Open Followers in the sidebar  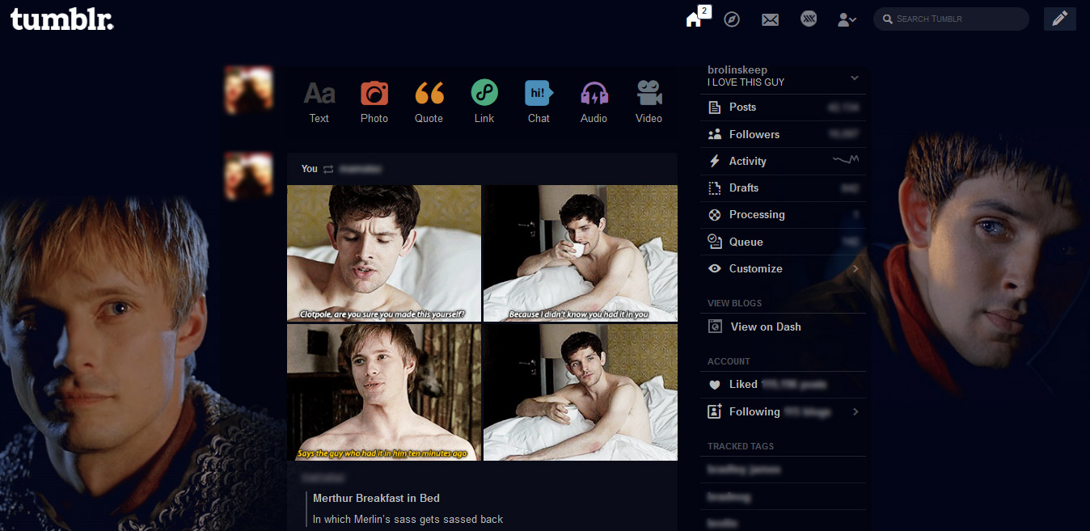tap(783, 134)
